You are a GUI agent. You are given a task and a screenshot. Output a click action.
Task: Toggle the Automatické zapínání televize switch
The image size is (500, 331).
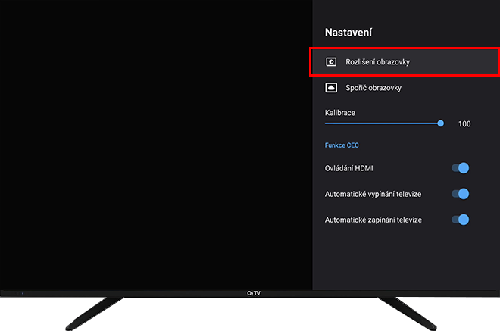pyautogui.click(x=461, y=220)
